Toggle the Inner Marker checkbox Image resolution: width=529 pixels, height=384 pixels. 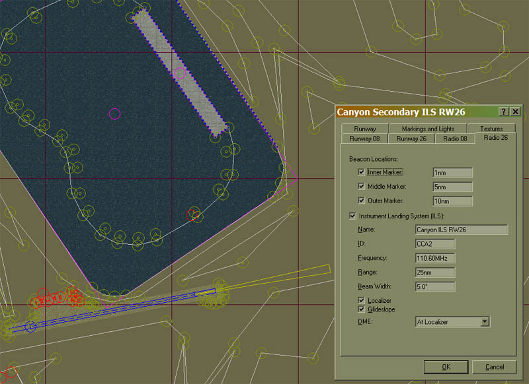click(x=361, y=172)
